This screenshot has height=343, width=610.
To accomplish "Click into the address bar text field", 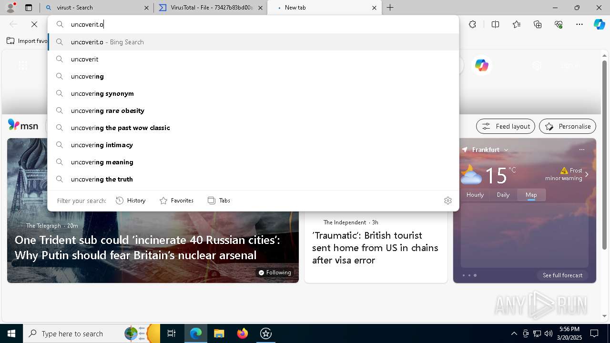I will tap(254, 24).
